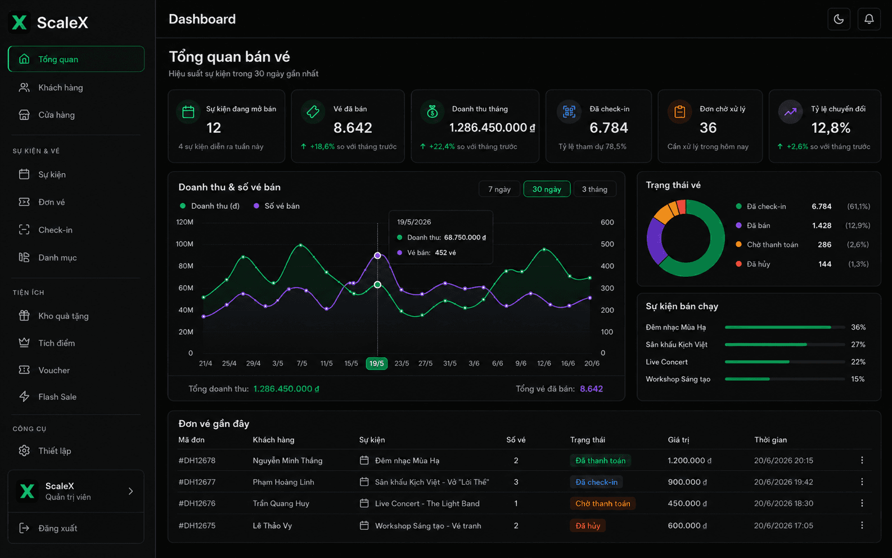The width and height of the screenshot is (892, 558).
Task: Click the crown icon beside Tích điểm
Action: pos(24,343)
